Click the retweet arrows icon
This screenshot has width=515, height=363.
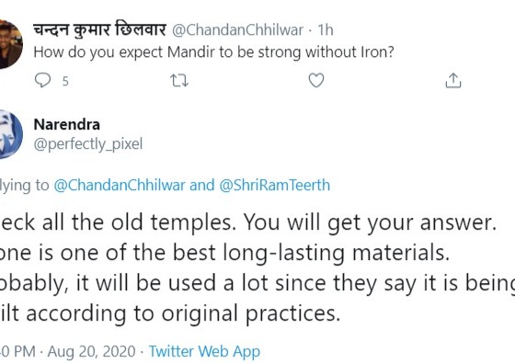[179, 81]
